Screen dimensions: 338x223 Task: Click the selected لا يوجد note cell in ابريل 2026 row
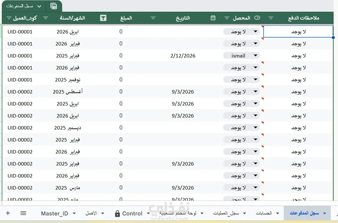(298, 32)
